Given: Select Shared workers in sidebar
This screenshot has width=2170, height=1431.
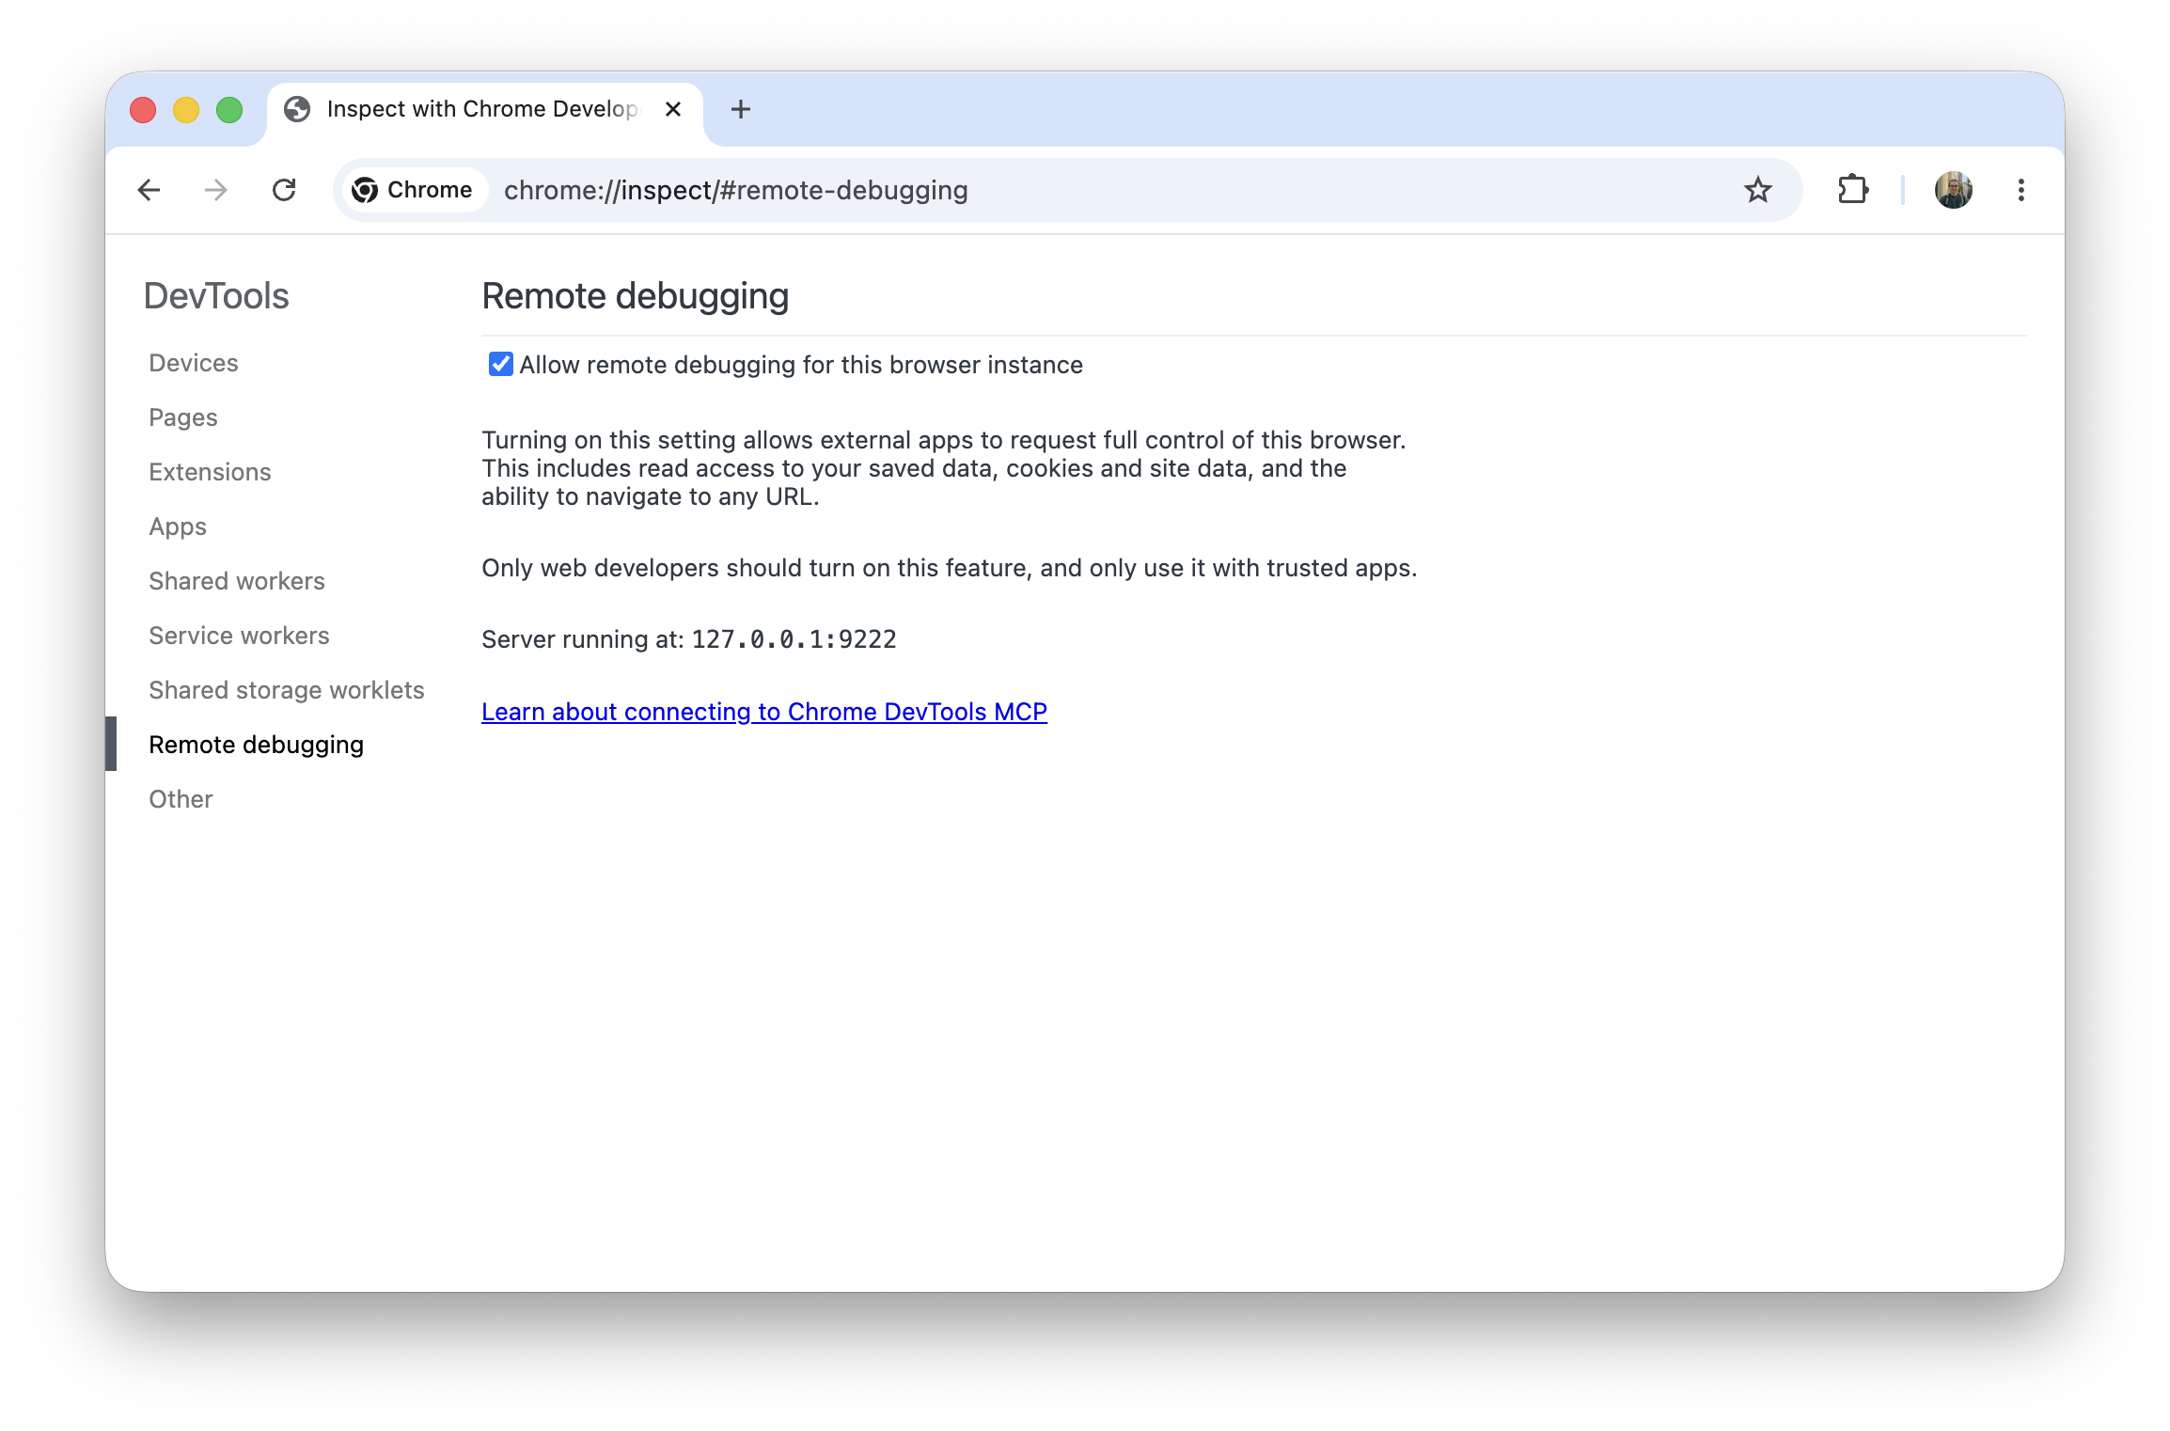Looking at the screenshot, I should [237, 581].
